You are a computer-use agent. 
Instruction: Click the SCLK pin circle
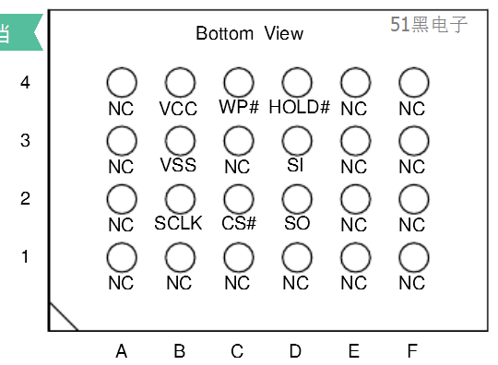point(180,199)
